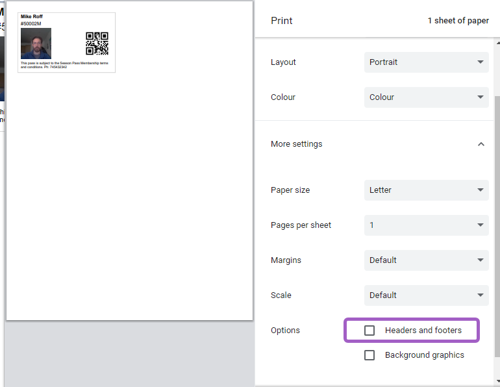Click the More settings label

tap(296, 144)
